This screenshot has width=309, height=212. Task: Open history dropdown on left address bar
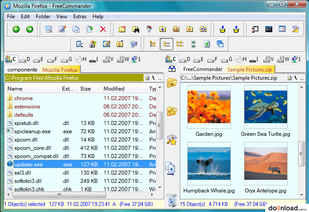coord(147,78)
